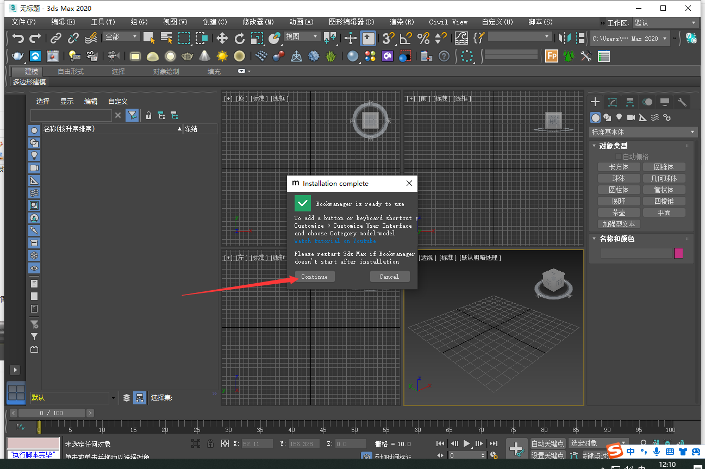This screenshot has width=705, height=469.
Task: Click the grass plugin icon
Action: point(330,56)
